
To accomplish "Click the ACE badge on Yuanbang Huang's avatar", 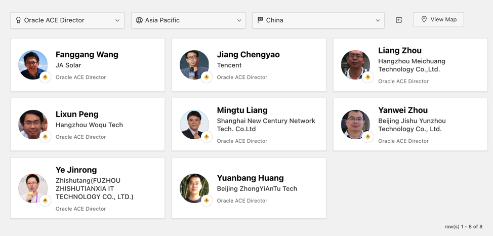I will click(x=207, y=201).
